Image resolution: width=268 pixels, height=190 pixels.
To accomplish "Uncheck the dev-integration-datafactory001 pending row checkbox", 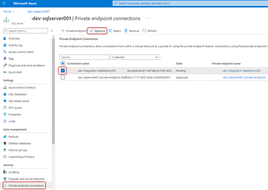I will pos(63,71).
